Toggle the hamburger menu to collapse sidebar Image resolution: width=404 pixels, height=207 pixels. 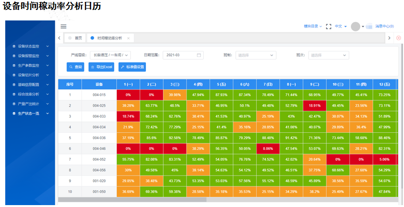point(63,27)
